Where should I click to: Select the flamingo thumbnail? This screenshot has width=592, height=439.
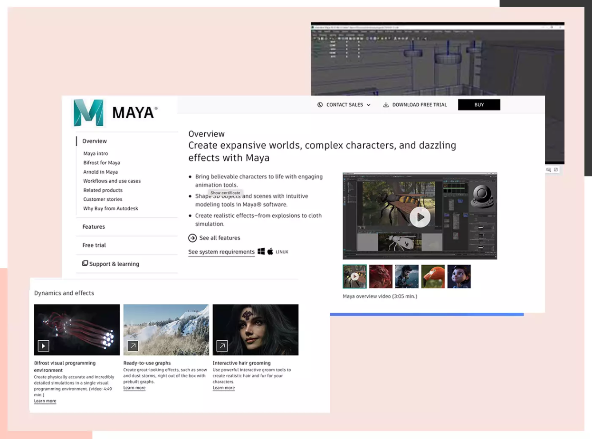(x=433, y=277)
